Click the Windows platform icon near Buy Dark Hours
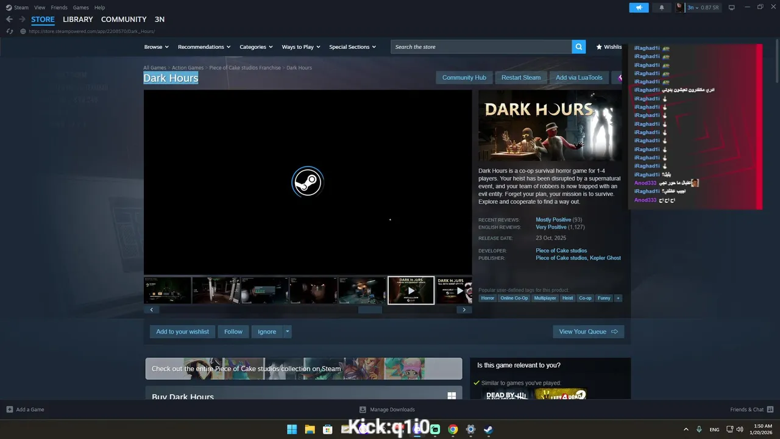The height and width of the screenshot is (439, 780). point(452,396)
